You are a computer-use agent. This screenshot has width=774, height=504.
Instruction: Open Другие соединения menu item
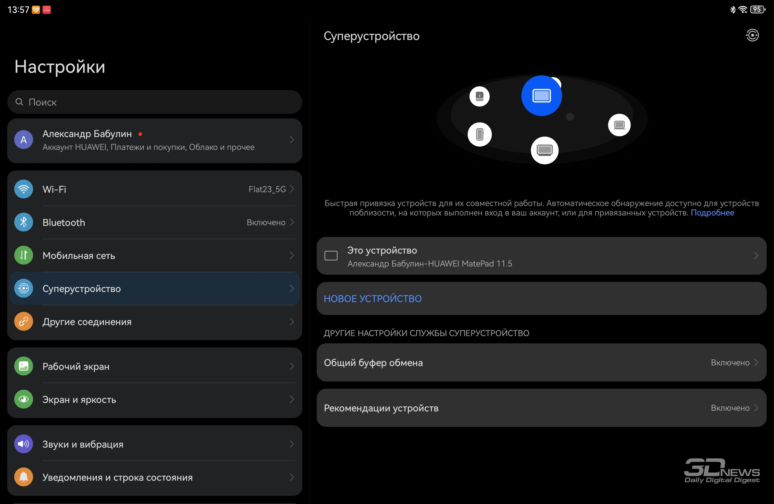pos(154,322)
